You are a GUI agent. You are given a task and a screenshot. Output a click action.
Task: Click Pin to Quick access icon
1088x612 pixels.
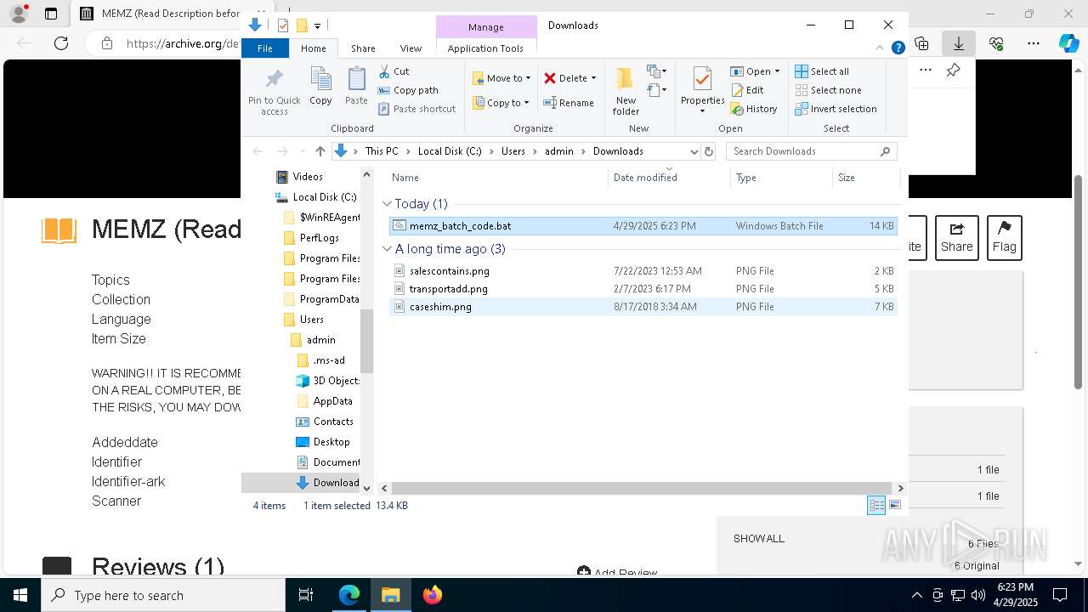(x=274, y=91)
